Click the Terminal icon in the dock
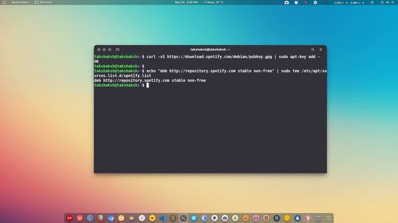The height and width of the screenshot is (223, 398). tap(183, 218)
